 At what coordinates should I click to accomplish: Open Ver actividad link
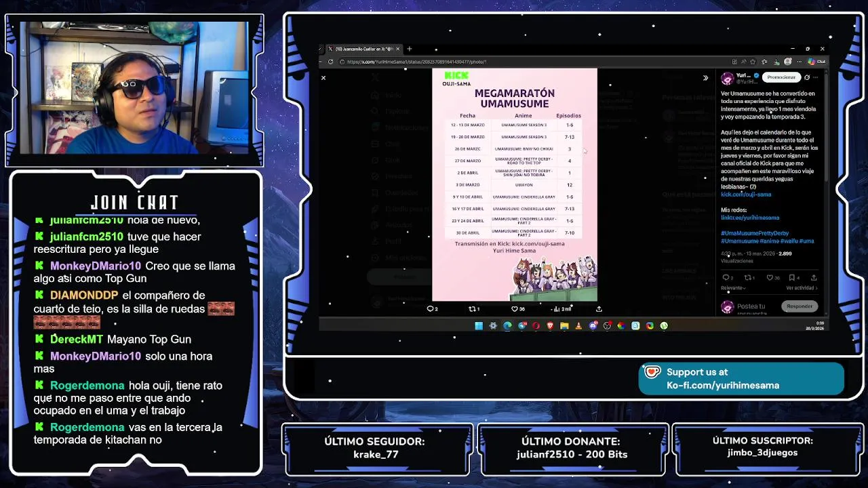(x=802, y=288)
